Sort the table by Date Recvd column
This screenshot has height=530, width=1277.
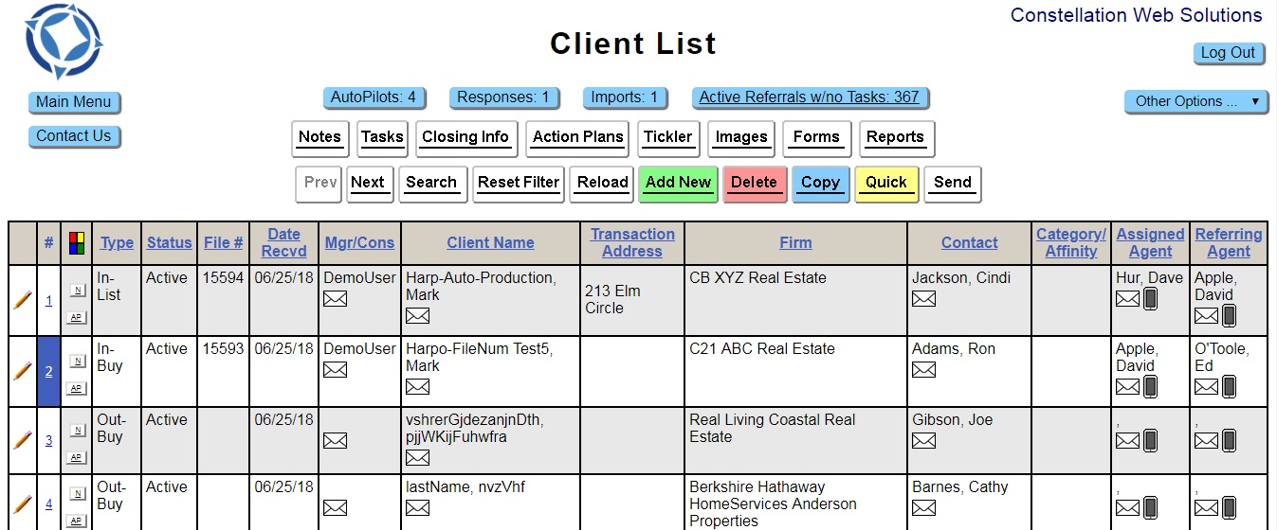[283, 243]
